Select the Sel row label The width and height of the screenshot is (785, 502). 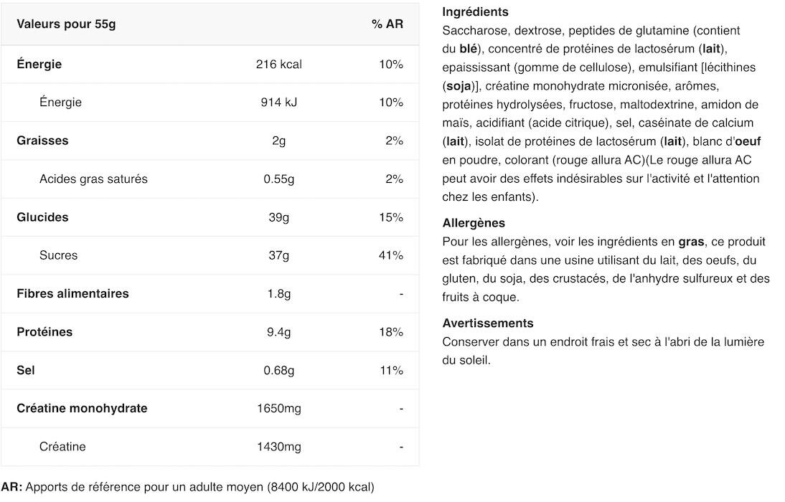pos(26,370)
